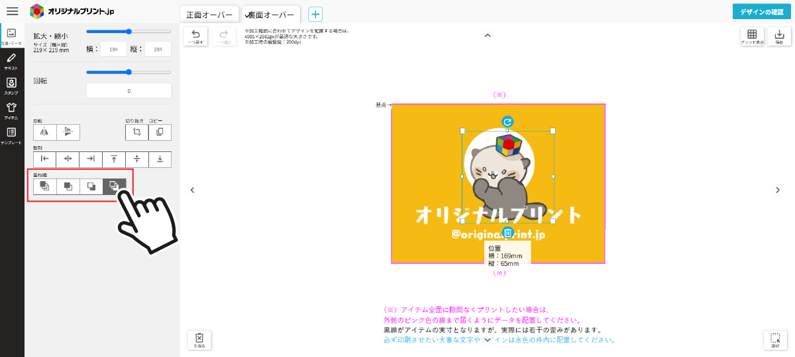Open the hamburger menu

[x=12, y=11]
